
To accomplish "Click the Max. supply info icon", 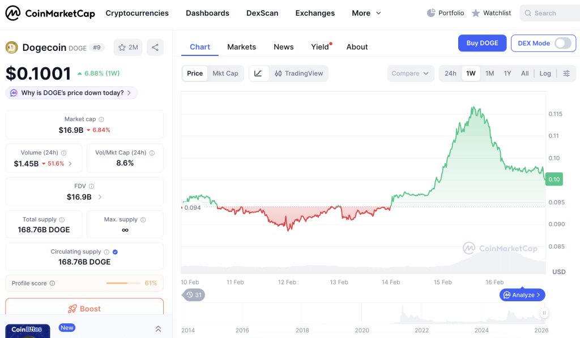I will point(143,219).
